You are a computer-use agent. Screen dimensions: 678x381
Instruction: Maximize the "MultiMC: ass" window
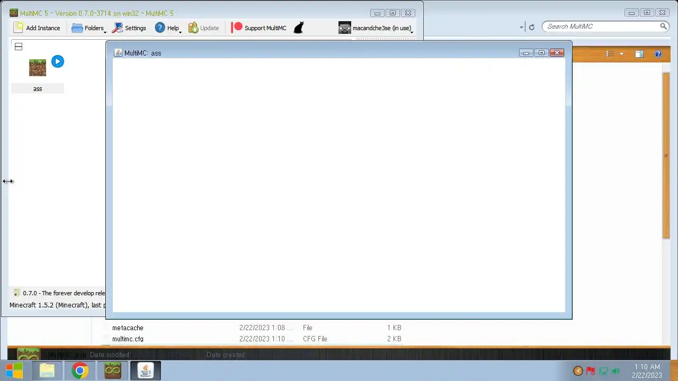(x=541, y=53)
